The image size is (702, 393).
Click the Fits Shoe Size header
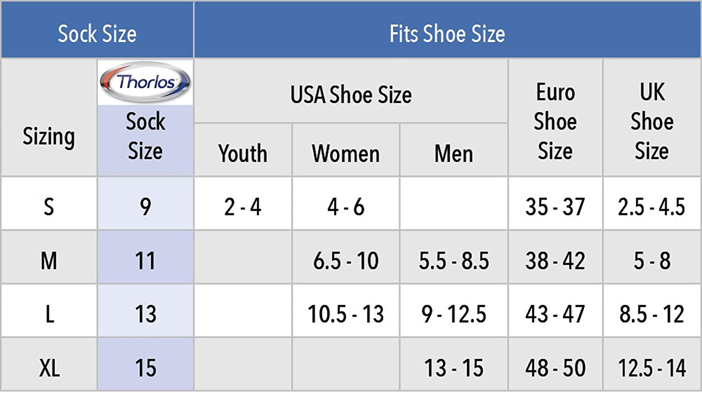tap(447, 34)
